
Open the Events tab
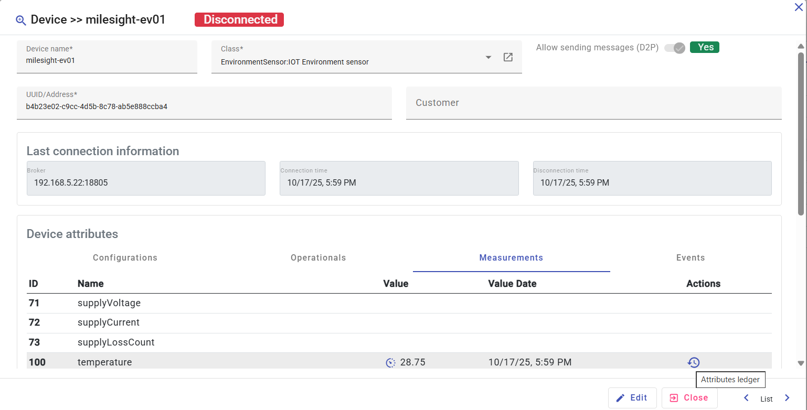tap(690, 258)
